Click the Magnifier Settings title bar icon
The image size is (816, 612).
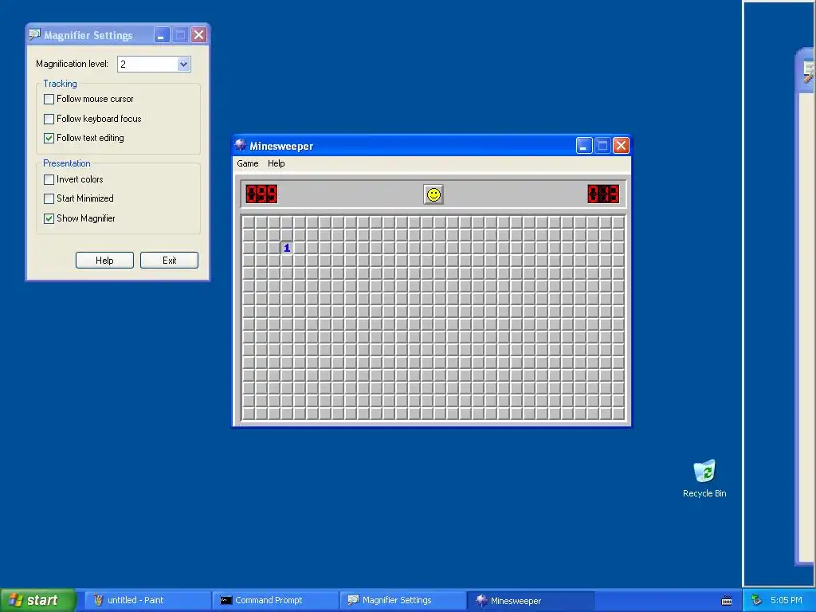pos(35,35)
